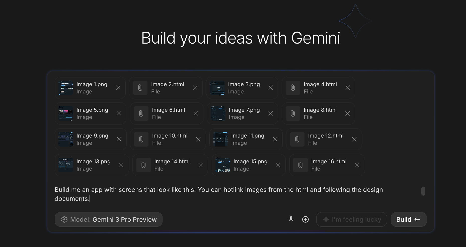Click the enter arrow inside the Build button
Screen dimensions: 466x247
tap(417, 219)
